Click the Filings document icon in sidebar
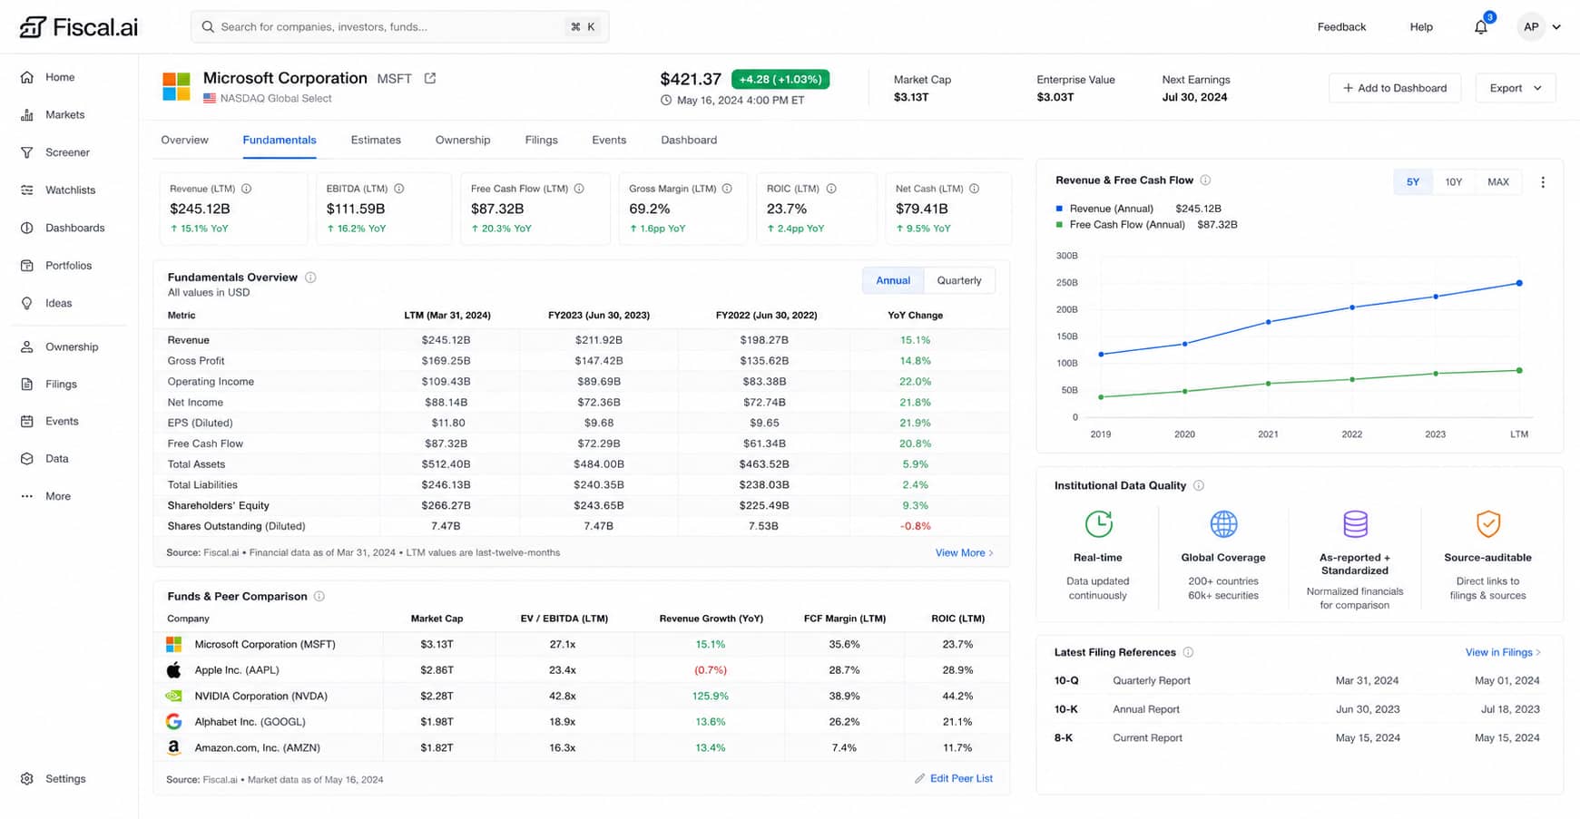1580x819 pixels. [27, 385]
